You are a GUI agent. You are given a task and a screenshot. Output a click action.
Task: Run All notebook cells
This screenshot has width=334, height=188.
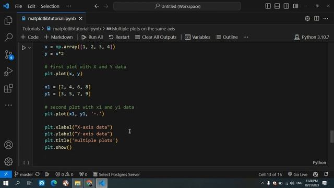[x=92, y=37]
